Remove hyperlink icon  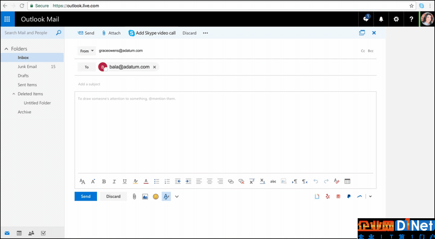[x=241, y=182]
